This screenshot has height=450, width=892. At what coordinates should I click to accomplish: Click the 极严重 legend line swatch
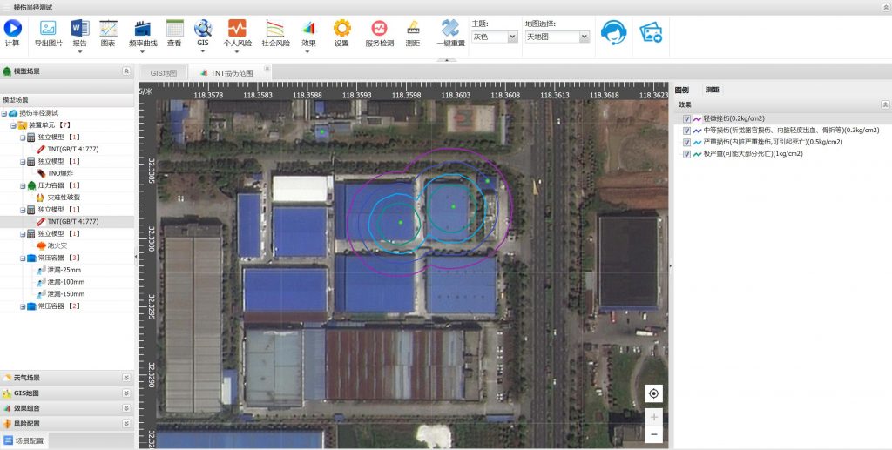[697, 154]
